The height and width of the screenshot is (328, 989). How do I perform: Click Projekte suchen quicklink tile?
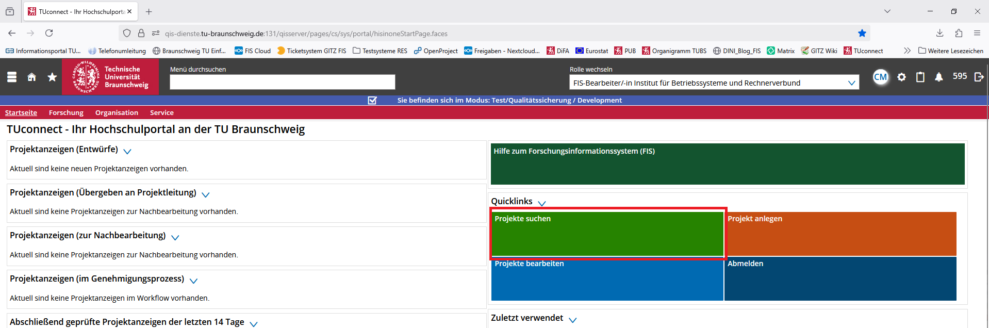pyautogui.click(x=607, y=234)
